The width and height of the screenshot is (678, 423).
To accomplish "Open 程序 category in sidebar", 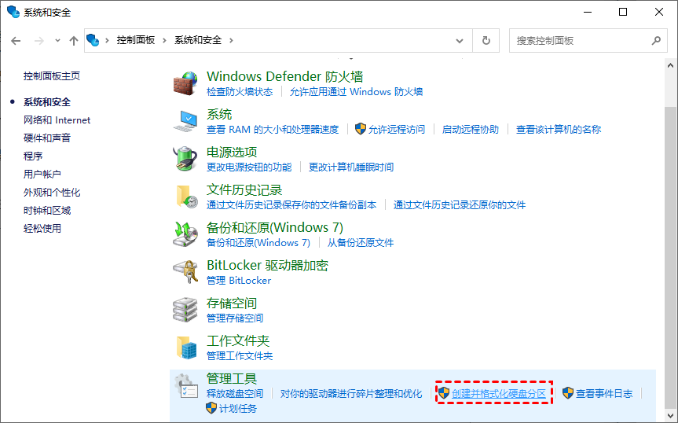I will [x=33, y=156].
